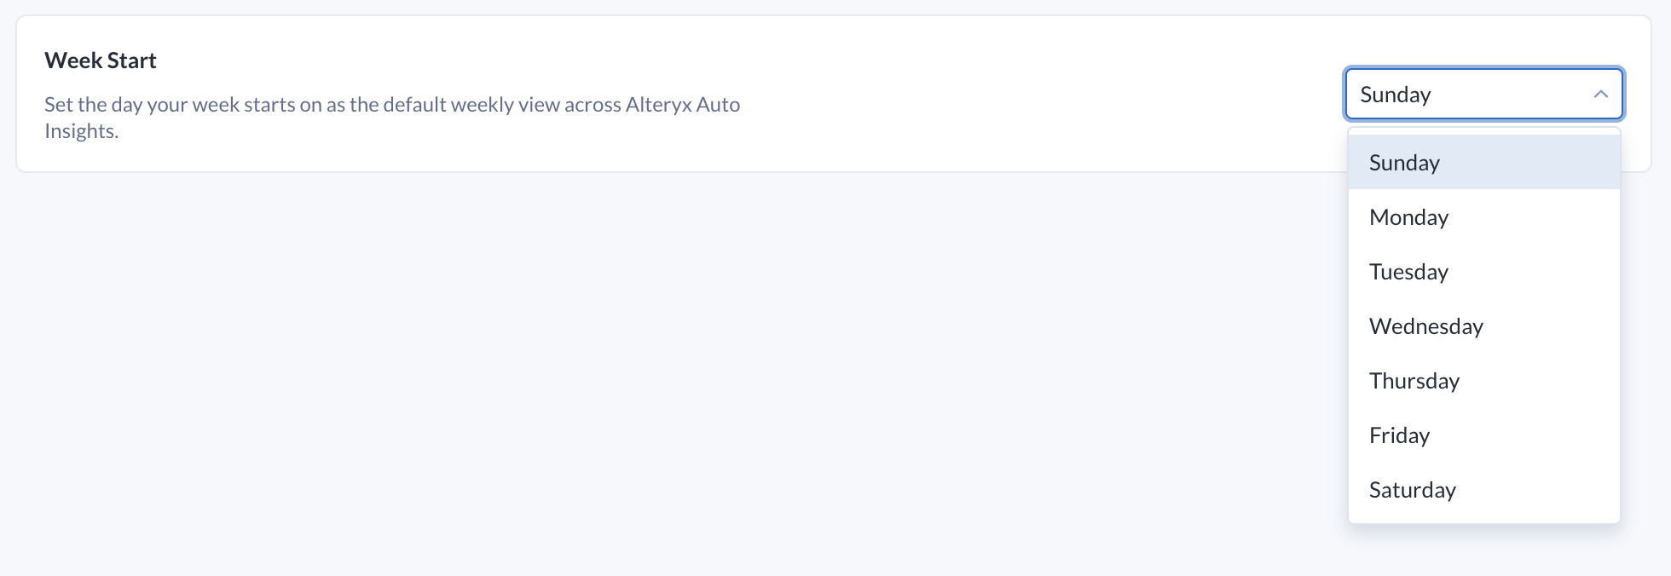The height and width of the screenshot is (576, 1671).
Task: Choose Monday from the day list
Action: tap(1483, 217)
